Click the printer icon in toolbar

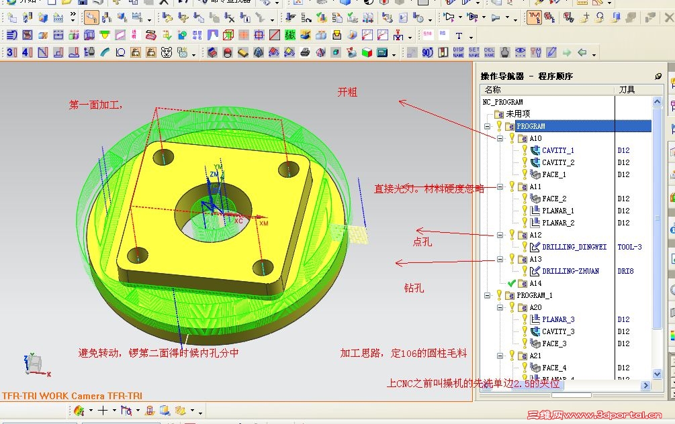(x=305, y=52)
